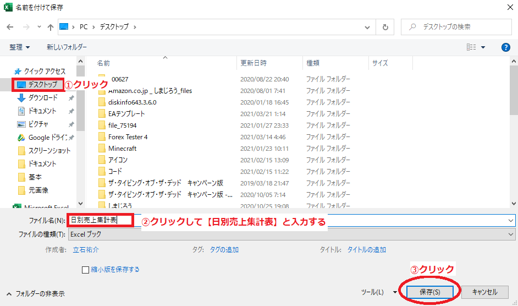
Task: Open the Minecraft folder
Action: tap(122, 149)
